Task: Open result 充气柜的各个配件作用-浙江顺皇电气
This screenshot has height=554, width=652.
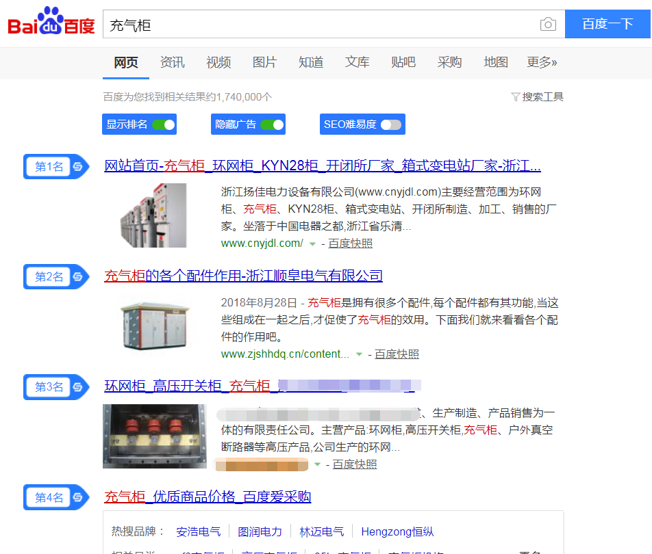Action: pyautogui.click(x=243, y=276)
